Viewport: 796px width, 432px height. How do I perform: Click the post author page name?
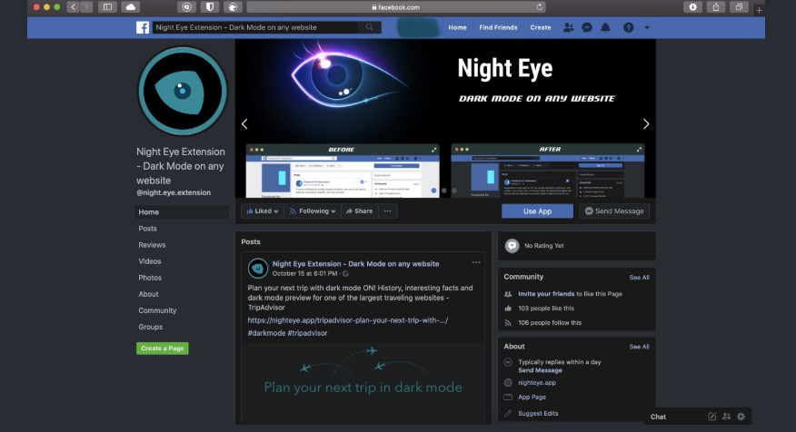click(355, 264)
